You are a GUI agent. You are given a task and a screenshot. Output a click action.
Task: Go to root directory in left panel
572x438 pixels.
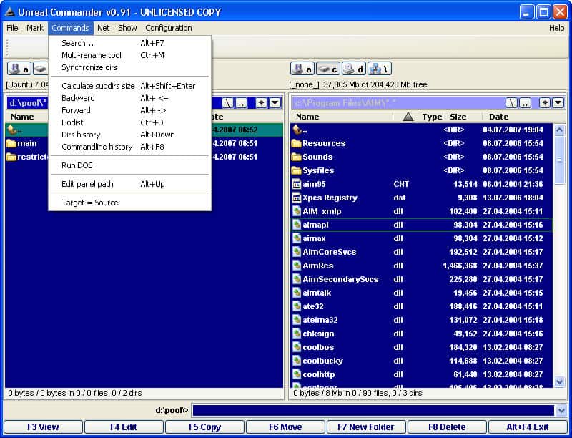click(x=228, y=103)
